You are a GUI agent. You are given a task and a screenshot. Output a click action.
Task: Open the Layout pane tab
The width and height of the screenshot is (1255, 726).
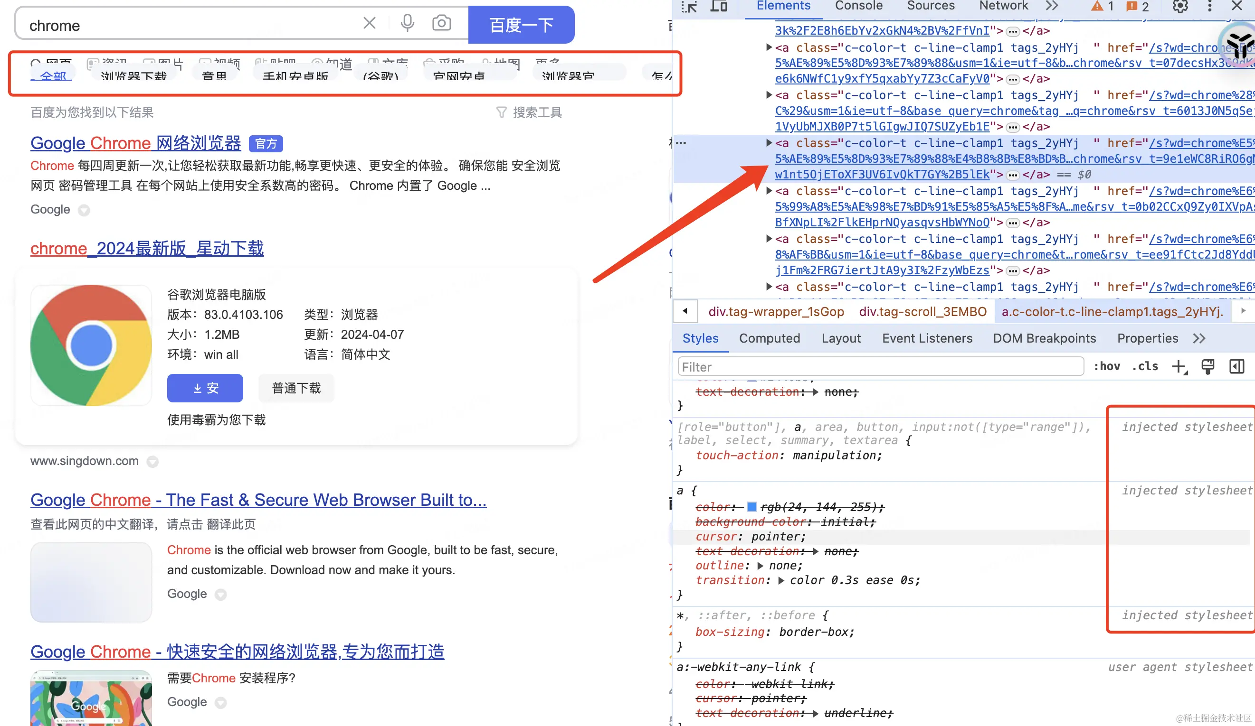841,338
